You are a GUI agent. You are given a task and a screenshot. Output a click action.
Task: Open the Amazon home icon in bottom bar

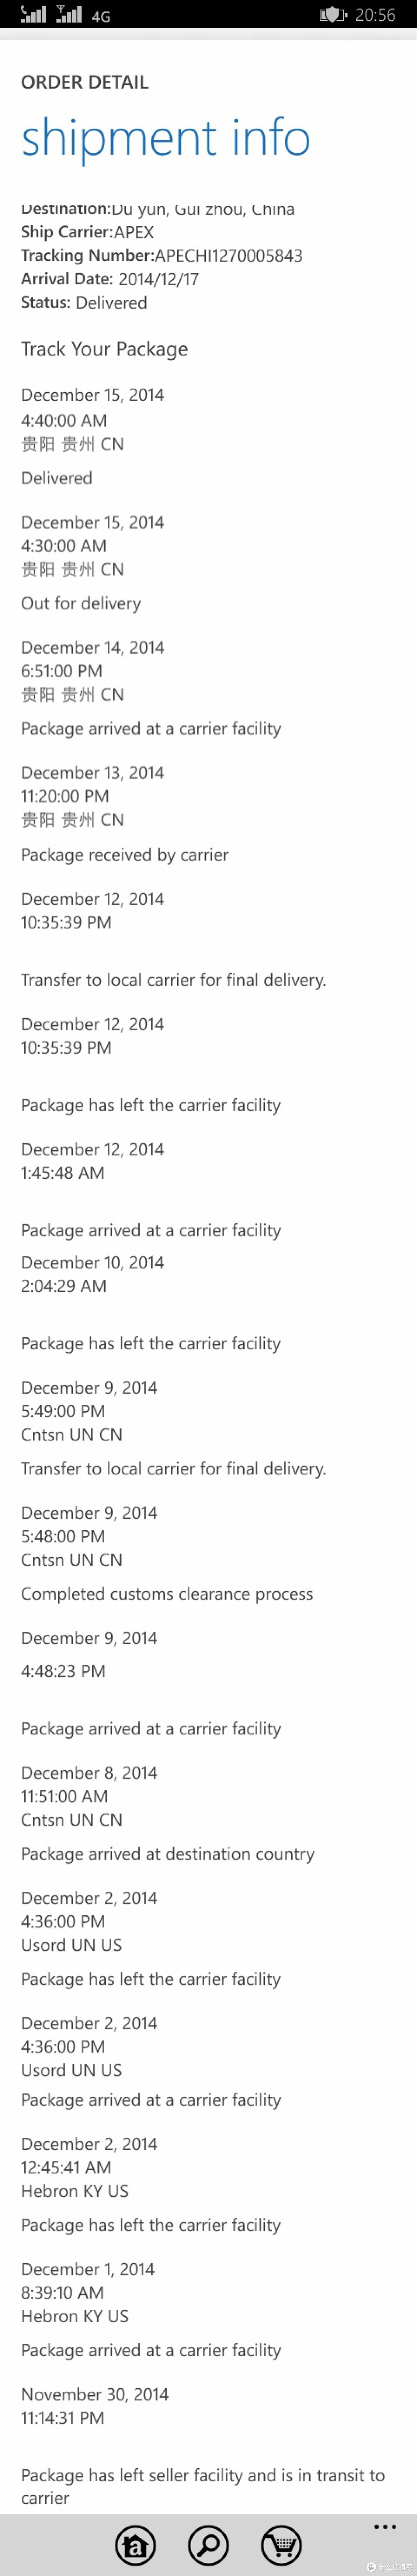click(x=135, y=2545)
